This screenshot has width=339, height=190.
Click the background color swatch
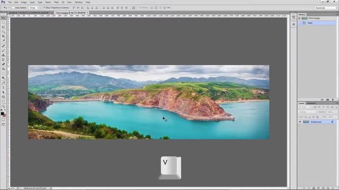coord(4,115)
